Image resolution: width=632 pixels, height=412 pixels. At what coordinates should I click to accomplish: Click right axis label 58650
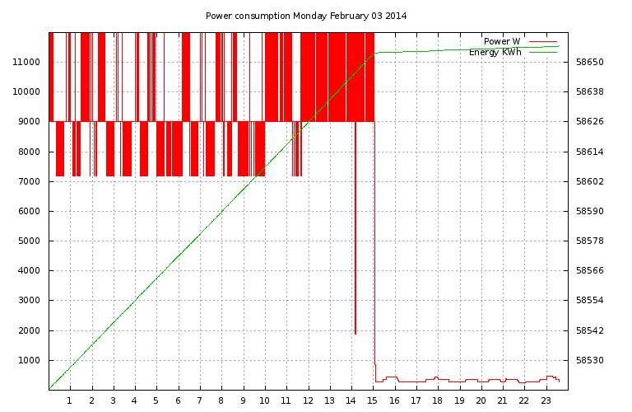click(x=590, y=62)
